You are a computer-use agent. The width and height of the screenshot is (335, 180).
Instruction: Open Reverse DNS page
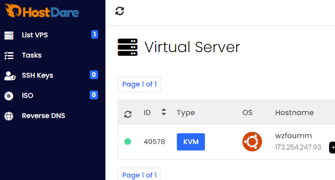[43, 116]
